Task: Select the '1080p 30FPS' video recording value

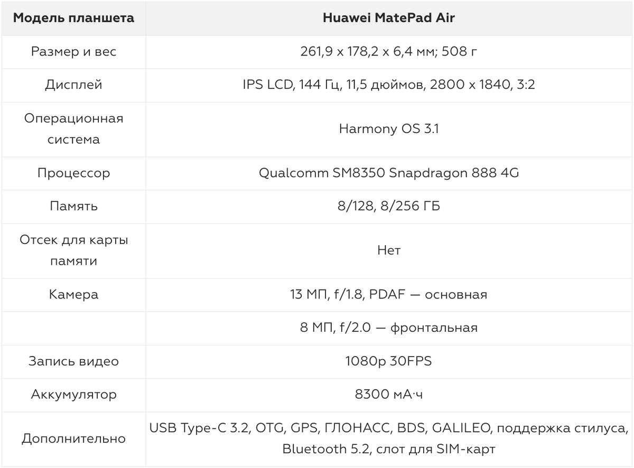Action: coord(388,361)
